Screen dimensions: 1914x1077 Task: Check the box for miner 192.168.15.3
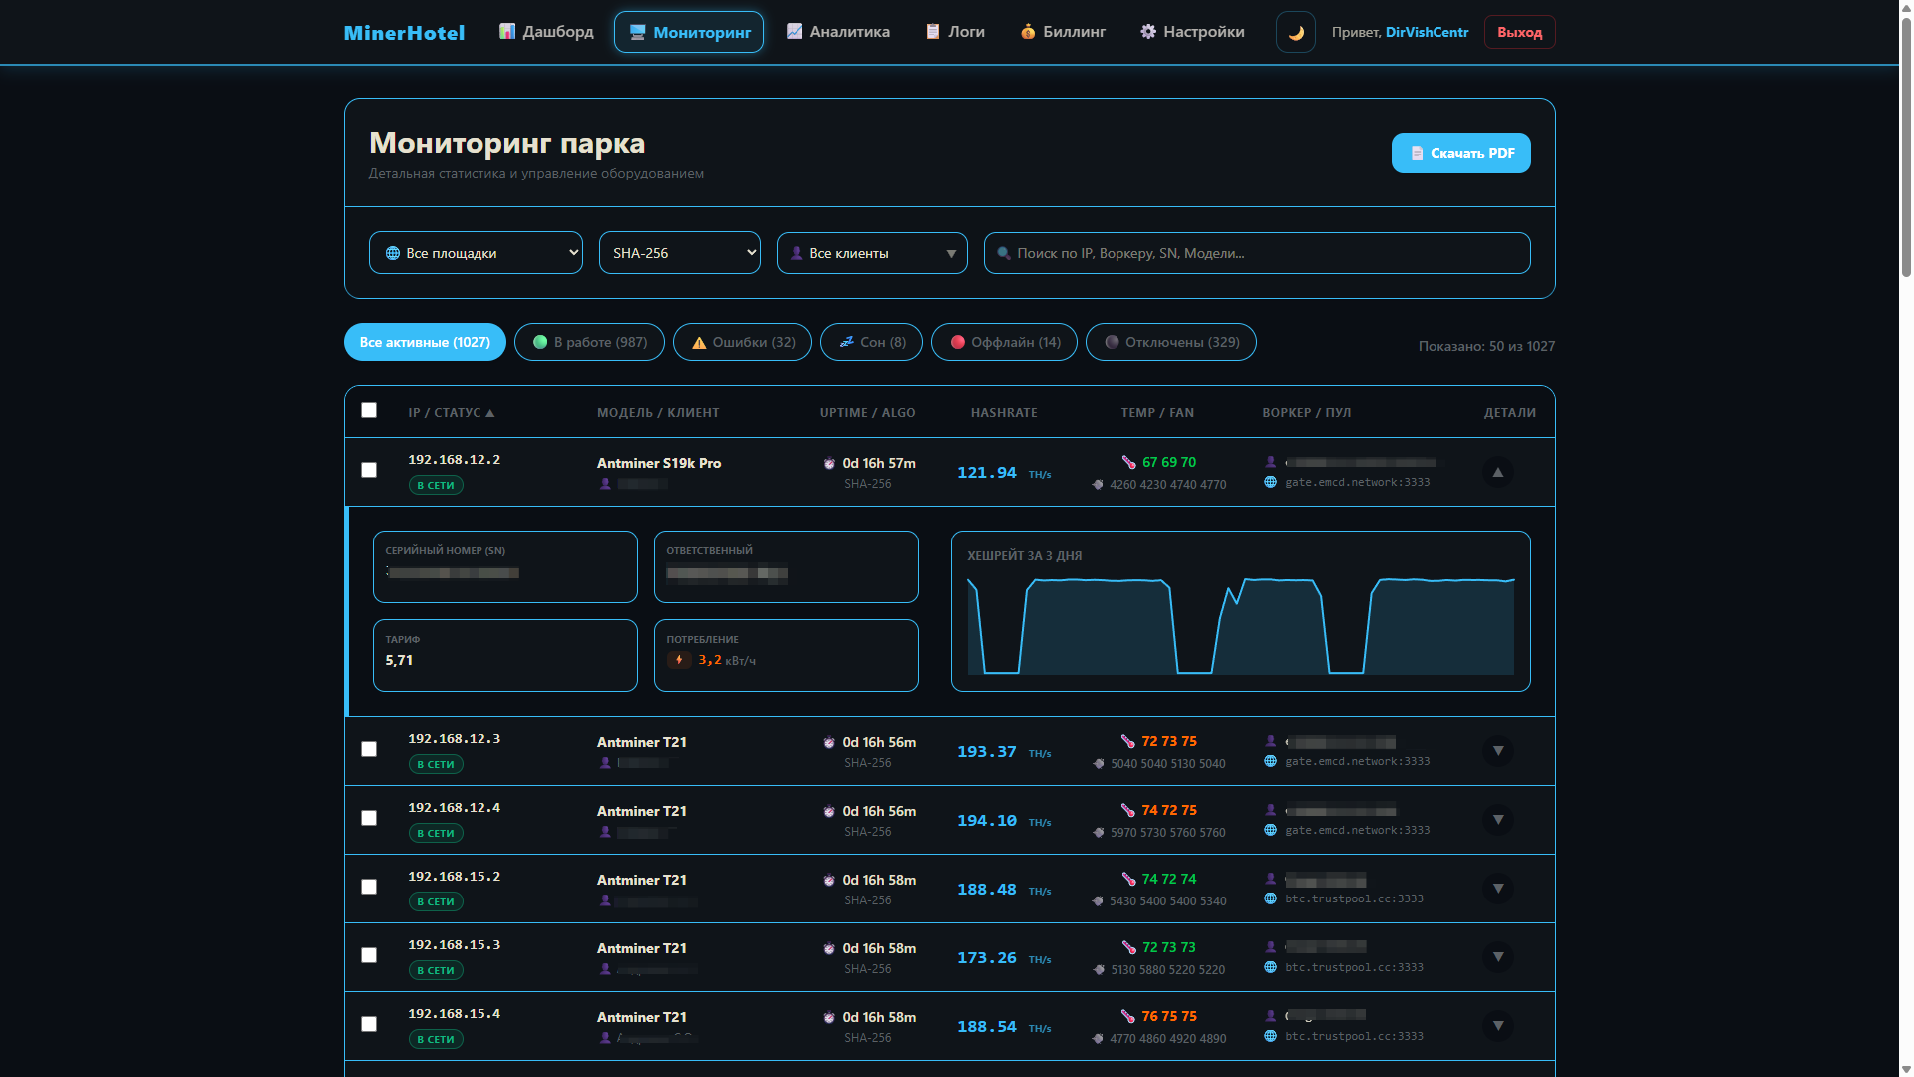click(x=369, y=955)
